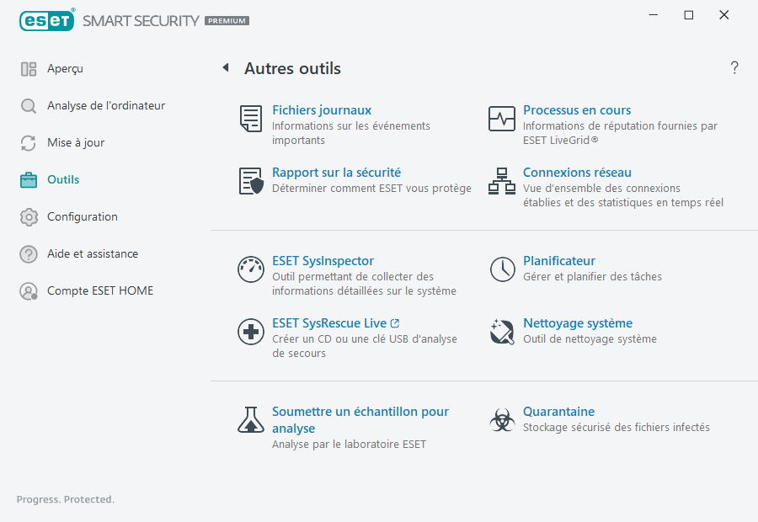Open Quarantaine using the biohazard icon
The image size is (758, 522).
coord(501,419)
